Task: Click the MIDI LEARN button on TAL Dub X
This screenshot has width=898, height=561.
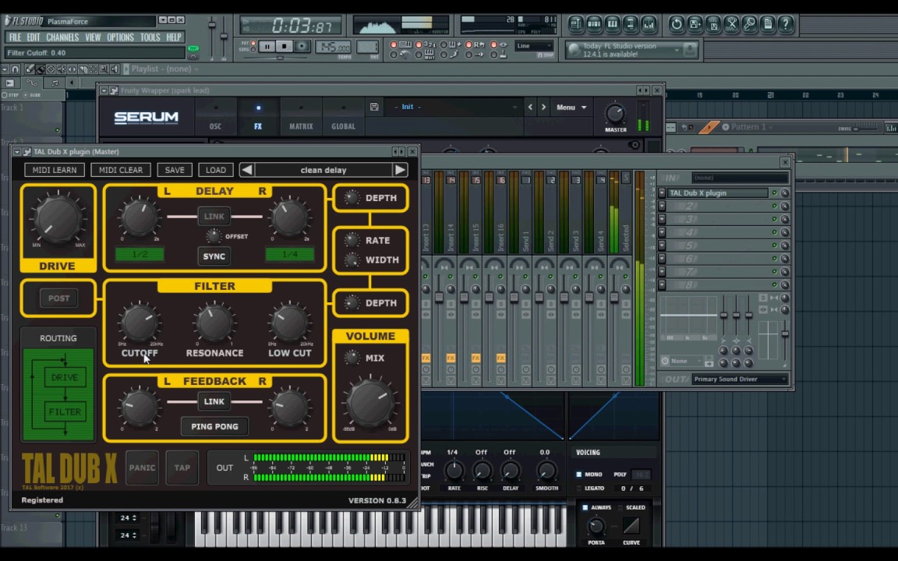Action: tap(54, 170)
